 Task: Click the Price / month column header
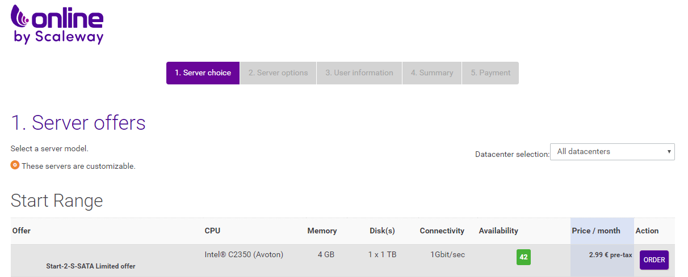(x=596, y=231)
